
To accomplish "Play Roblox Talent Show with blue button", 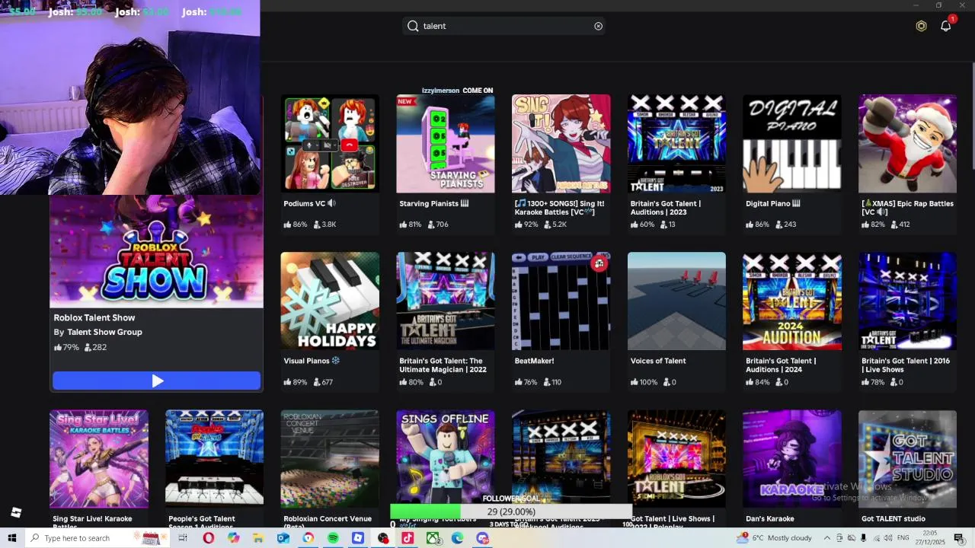I will (156, 381).
